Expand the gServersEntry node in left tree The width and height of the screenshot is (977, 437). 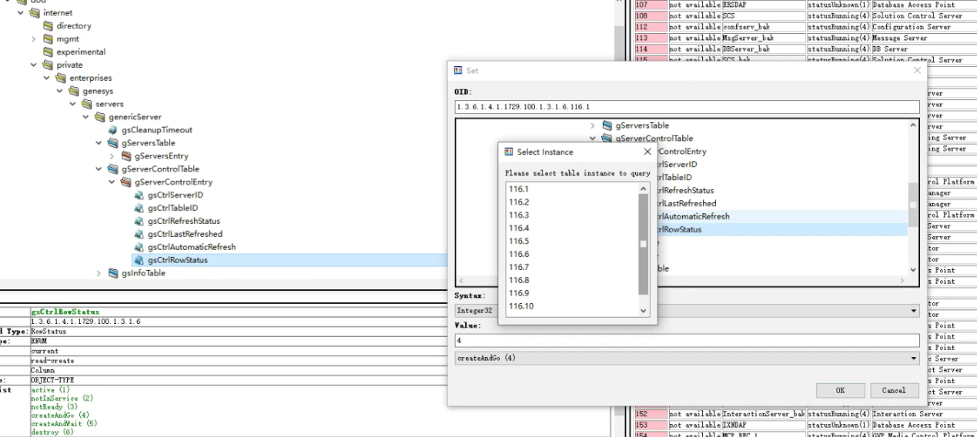coord(112,156)
